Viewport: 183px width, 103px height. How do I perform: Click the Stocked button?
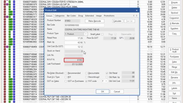tap(174, 13)
